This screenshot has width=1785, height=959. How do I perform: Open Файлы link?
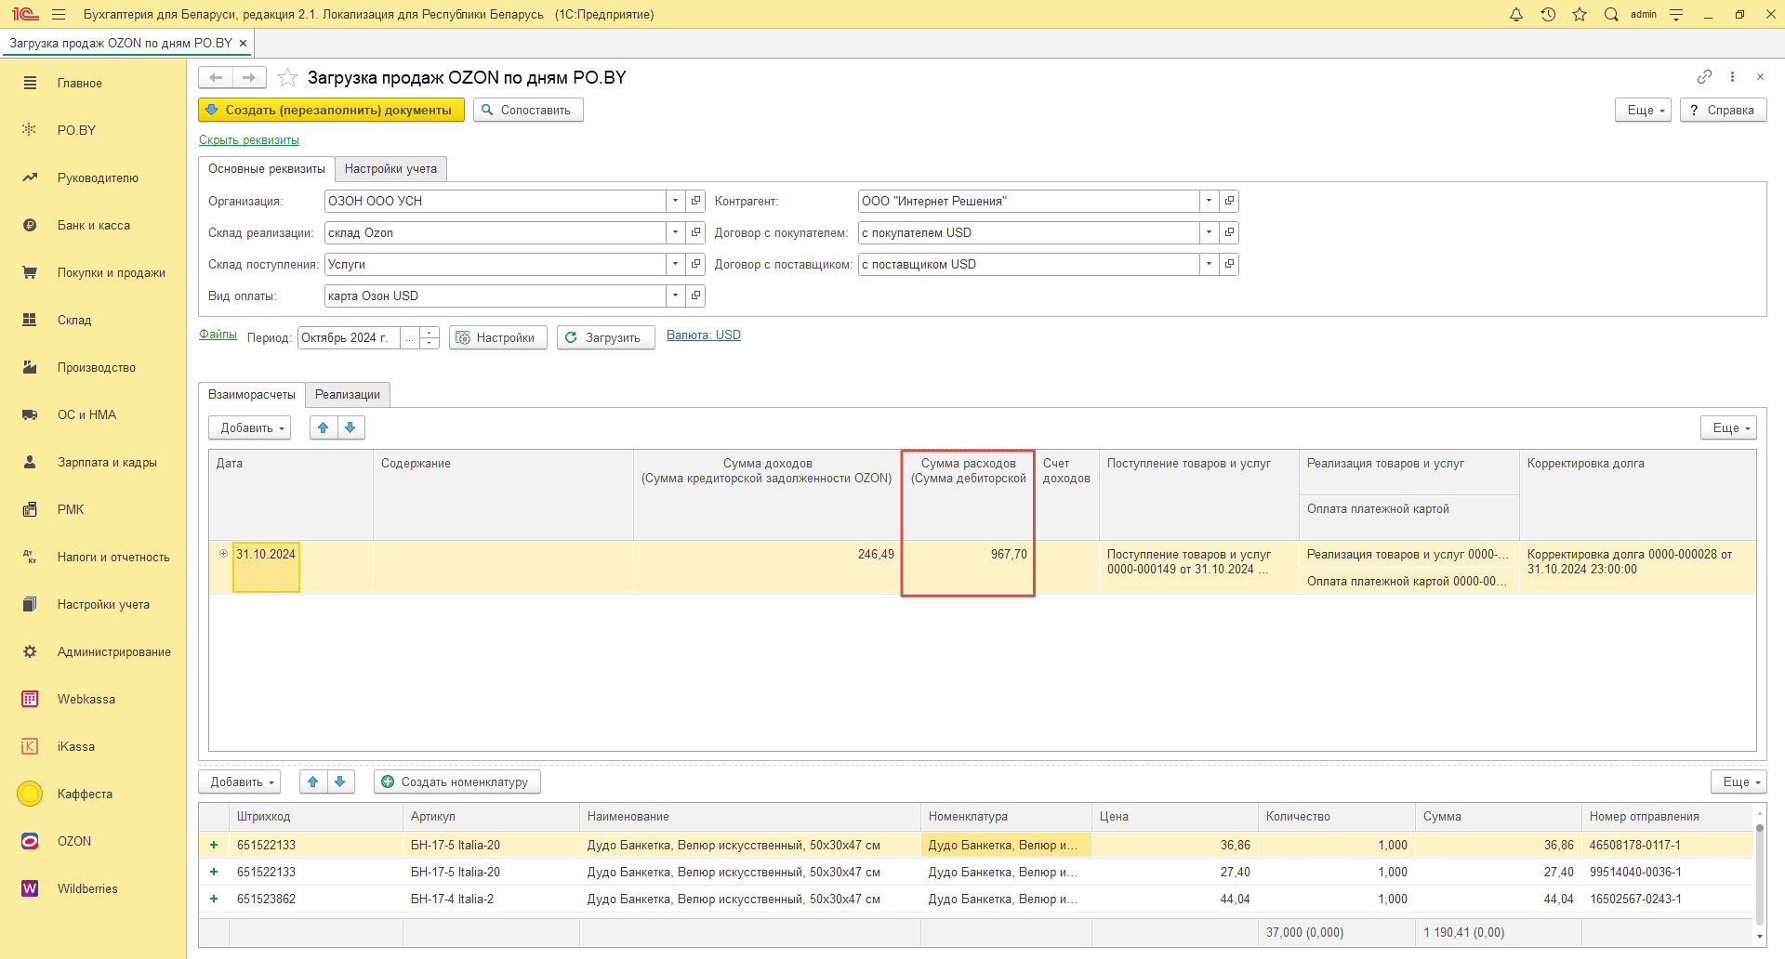[218, 335]
